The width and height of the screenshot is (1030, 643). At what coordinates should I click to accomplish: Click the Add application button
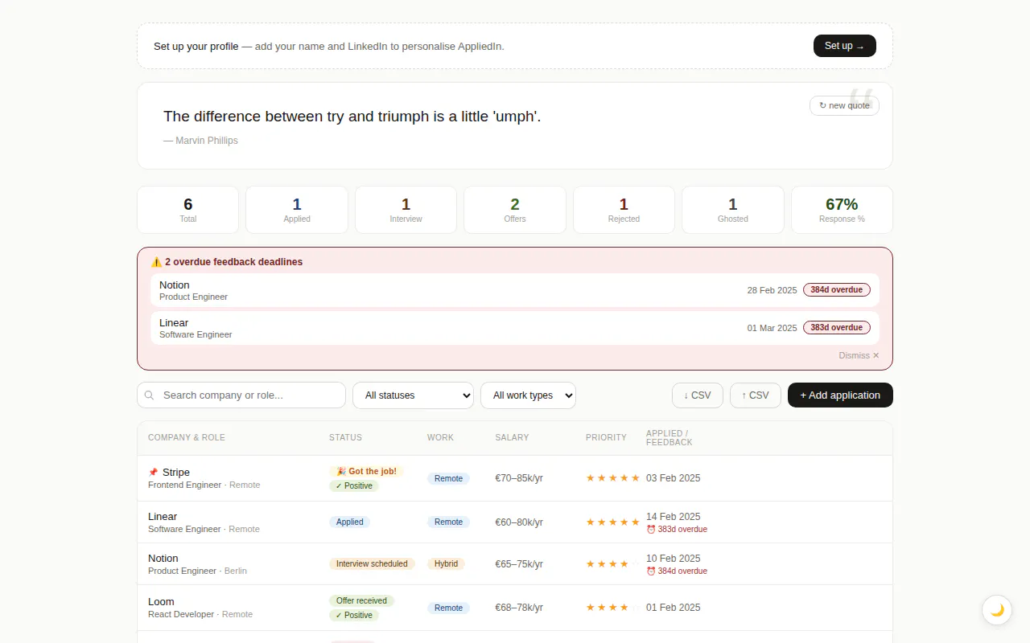[x=840, y=395]
